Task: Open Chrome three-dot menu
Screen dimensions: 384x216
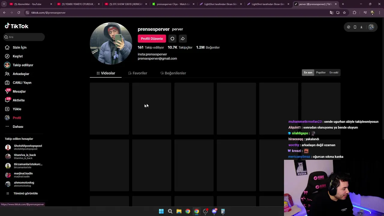Action: pos(379,13)
